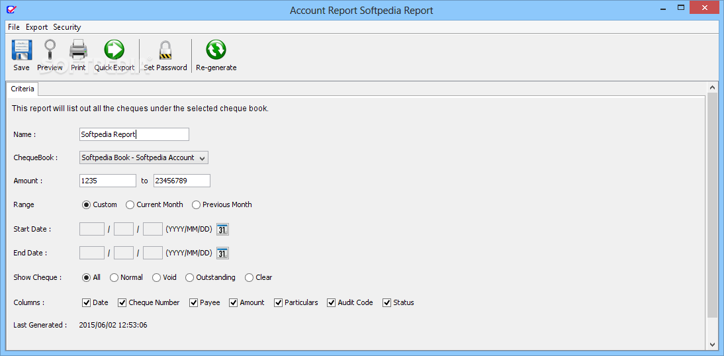Viewport: 724px width, 356px height.
Task: Click the Last Generated timestamp 2015/06/02 12:53:06
Action: [x=113, y=325]
